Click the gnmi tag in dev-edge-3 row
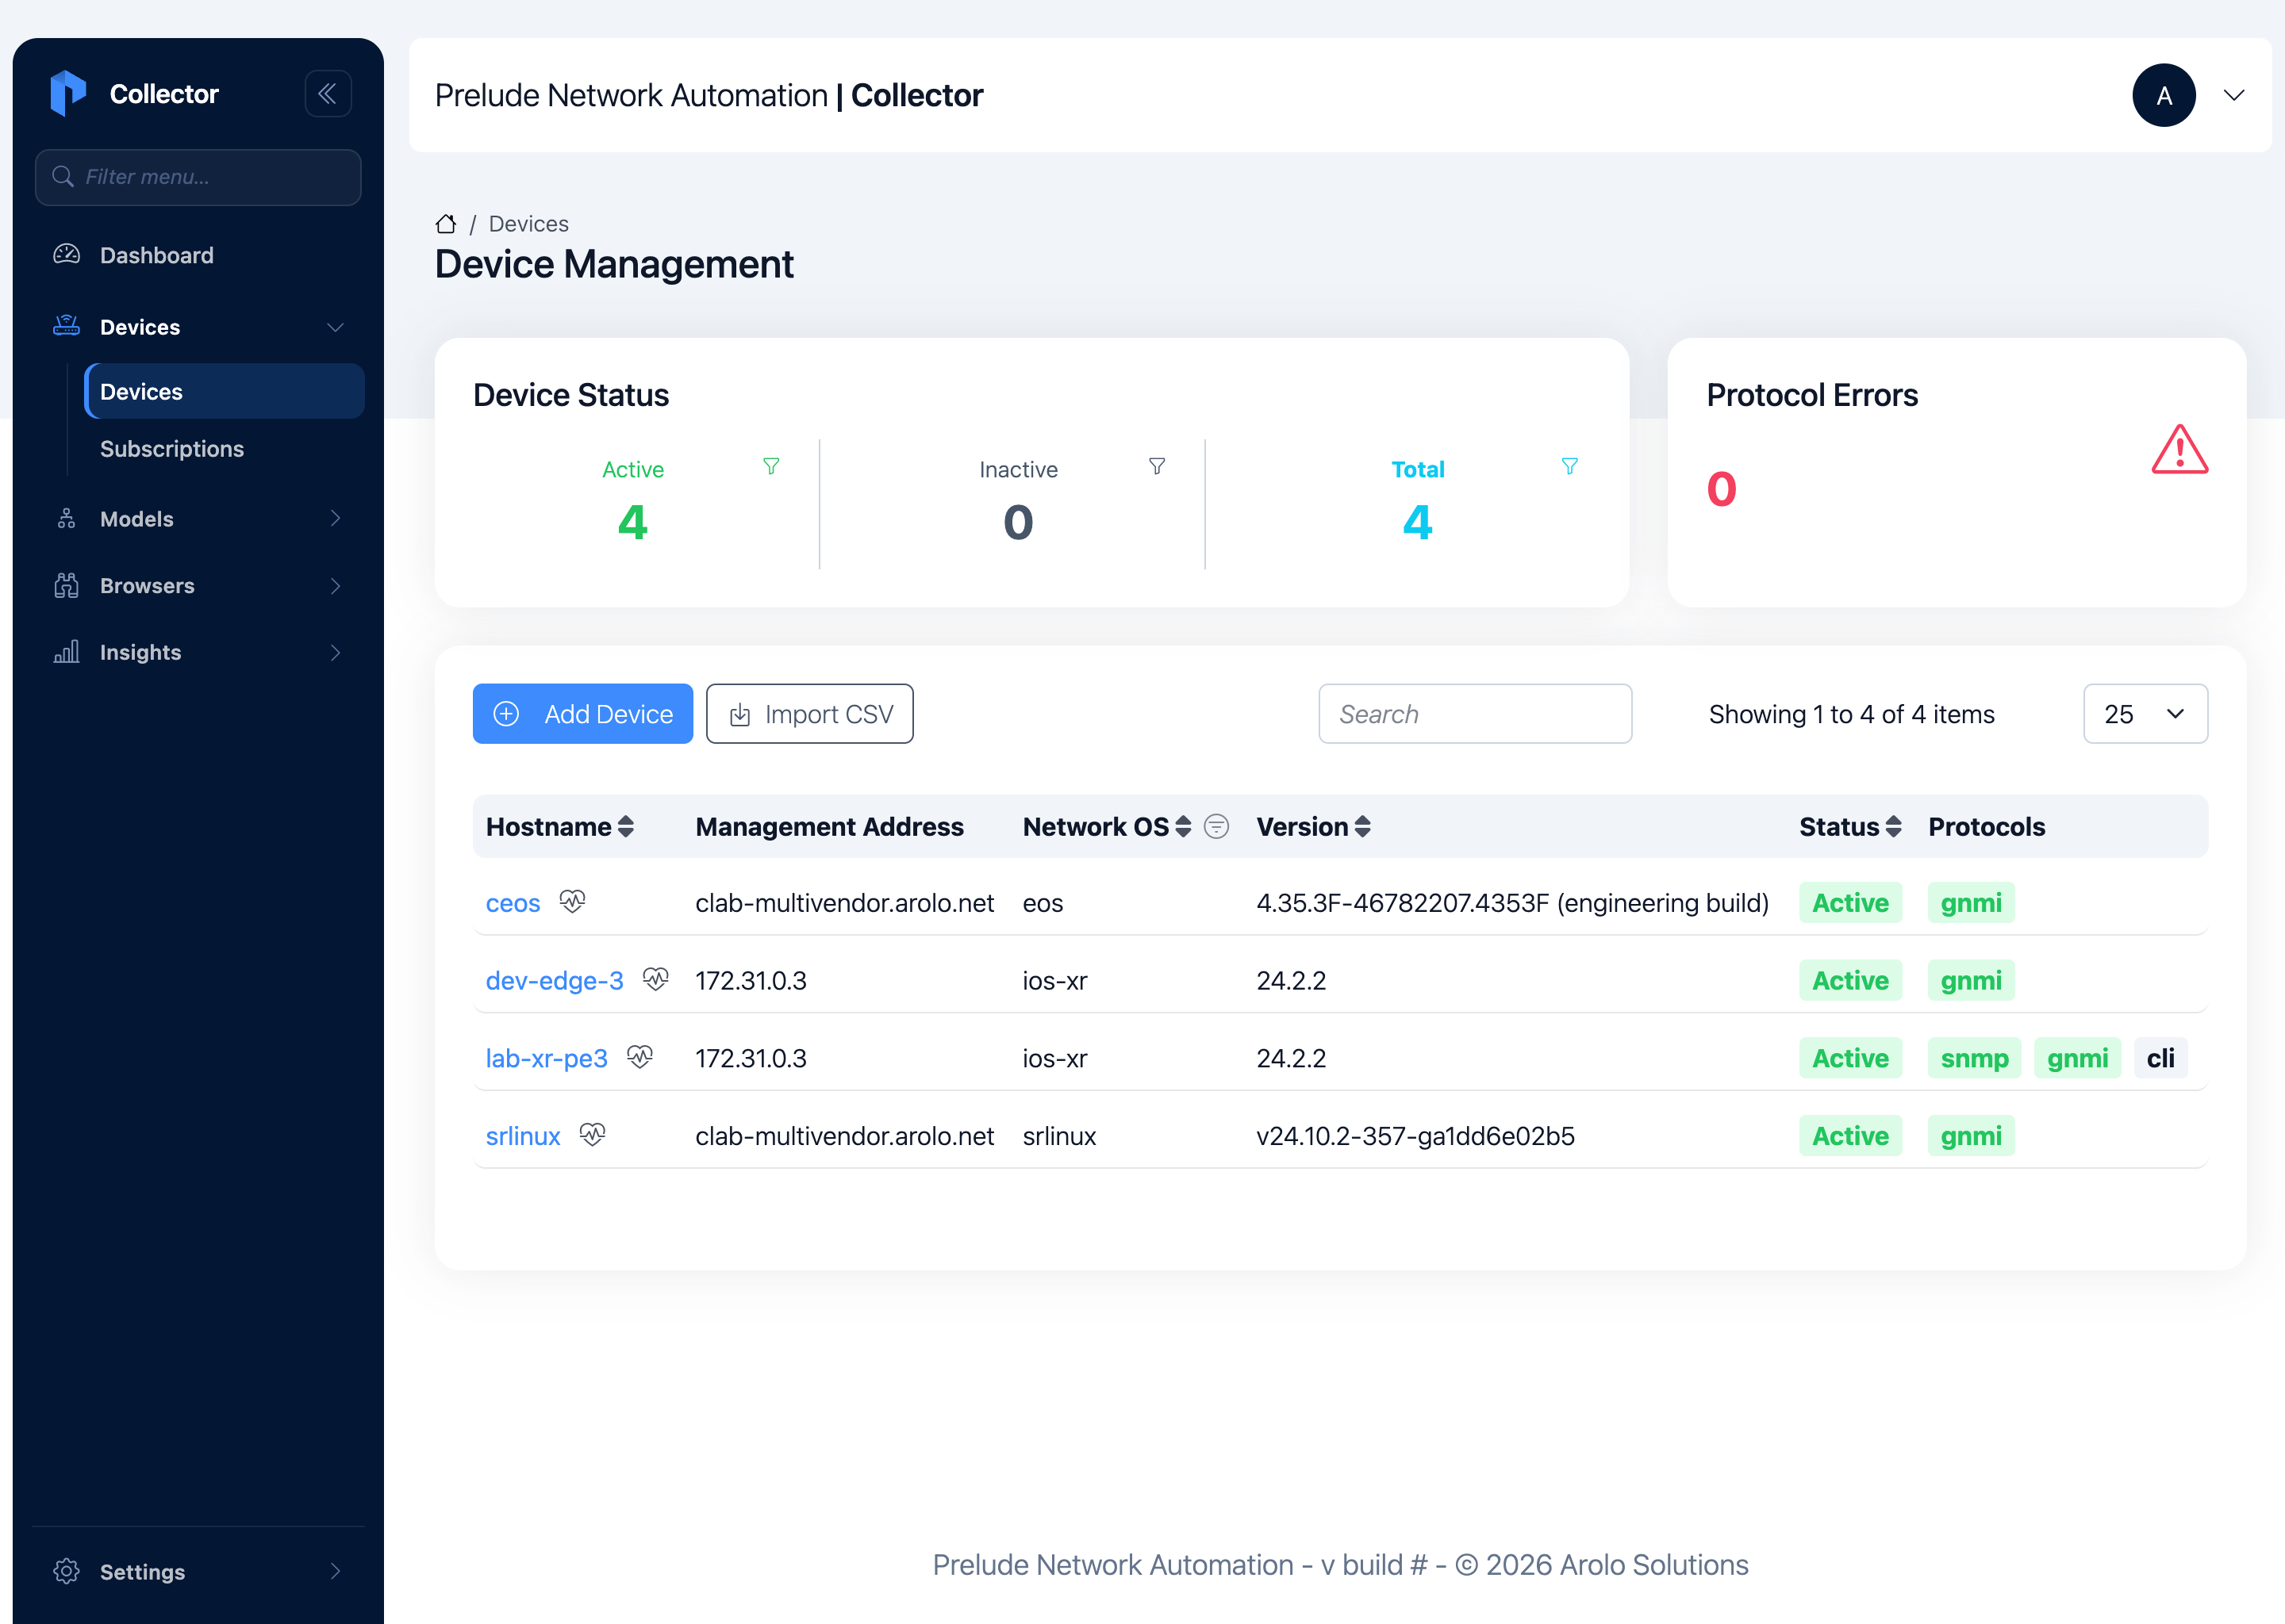2285x1624 pixels. pos(1971,980)
